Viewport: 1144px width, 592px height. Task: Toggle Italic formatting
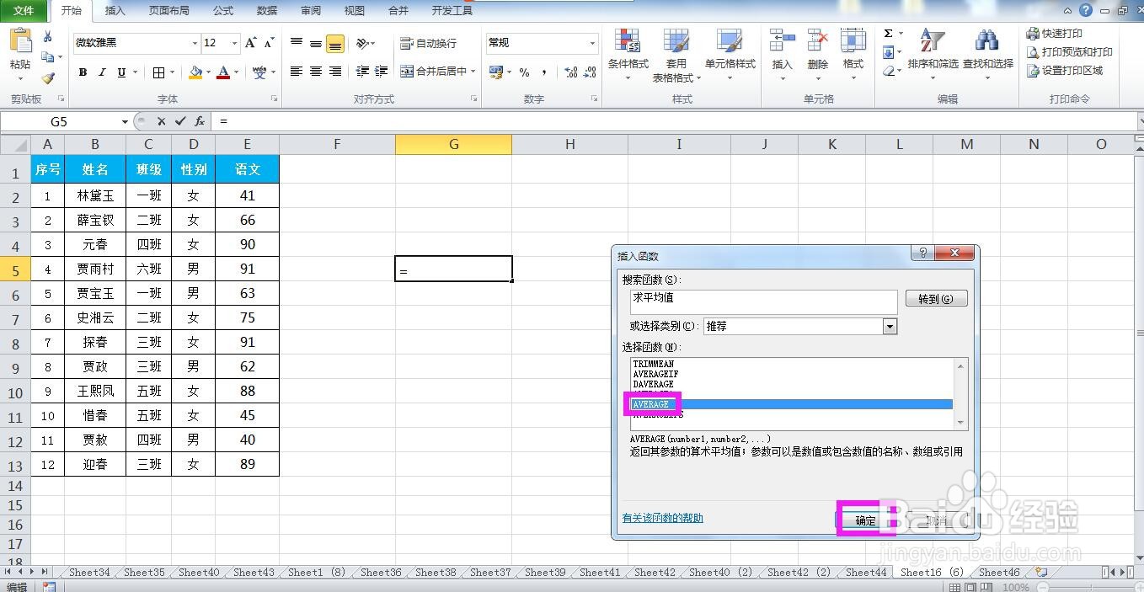tap(102, 72)
